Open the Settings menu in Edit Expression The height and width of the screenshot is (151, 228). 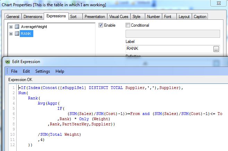43,71
